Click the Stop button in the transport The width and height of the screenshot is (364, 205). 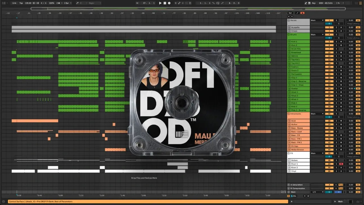(x=165, y=3)
